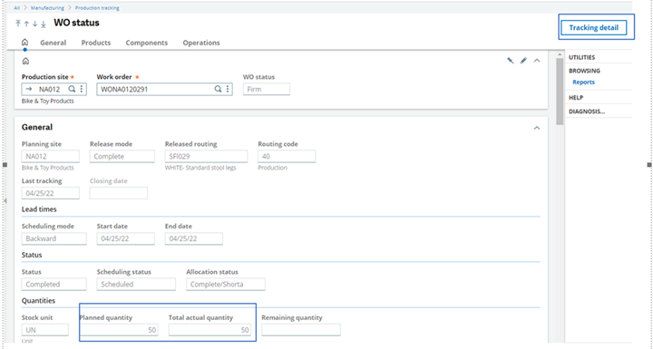
Task: Open the Products tab
Action: click(96, 43)
